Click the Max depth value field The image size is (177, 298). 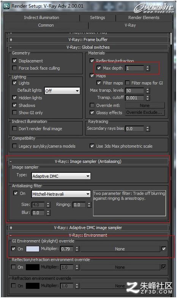pos(134,68)
